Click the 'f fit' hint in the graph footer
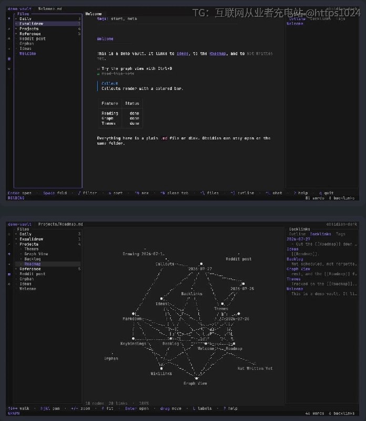 (x=107, y=408)
